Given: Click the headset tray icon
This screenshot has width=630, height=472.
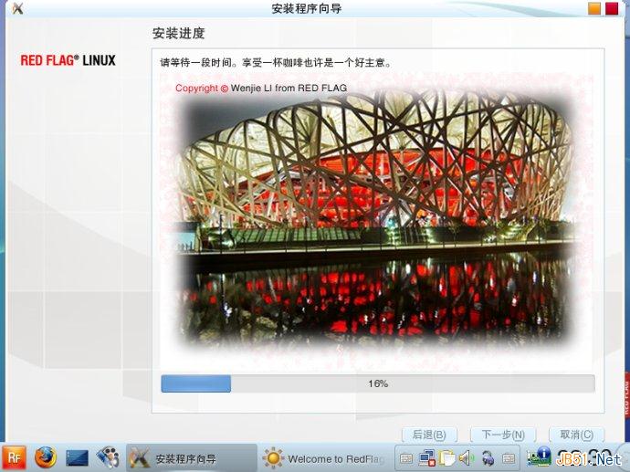Looking at the screenshot, I should (x=488, y=458).
